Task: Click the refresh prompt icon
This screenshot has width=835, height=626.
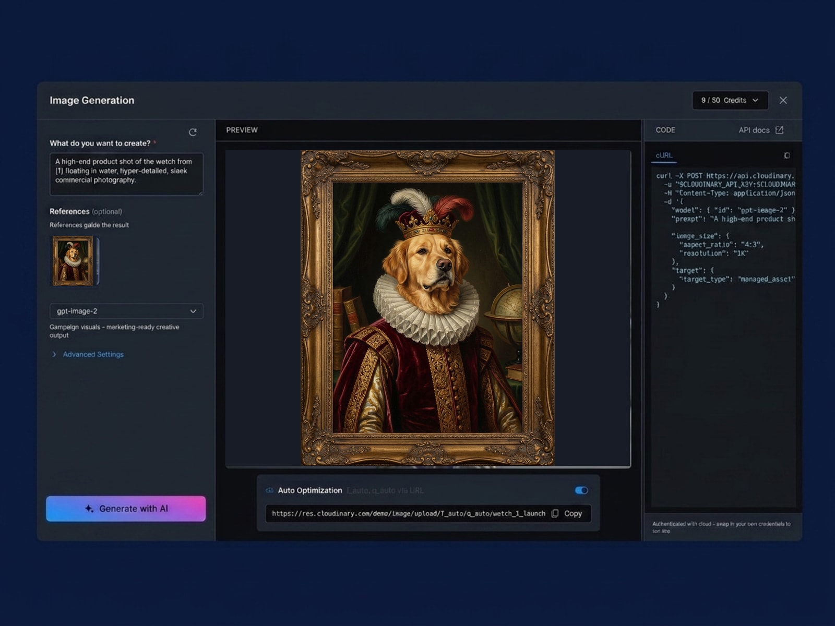Action: click(x=193, y=132)
